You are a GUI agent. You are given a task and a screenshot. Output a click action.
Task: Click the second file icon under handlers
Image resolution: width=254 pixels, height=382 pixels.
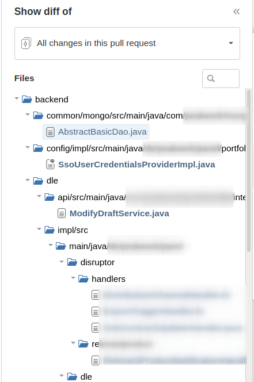96,311
